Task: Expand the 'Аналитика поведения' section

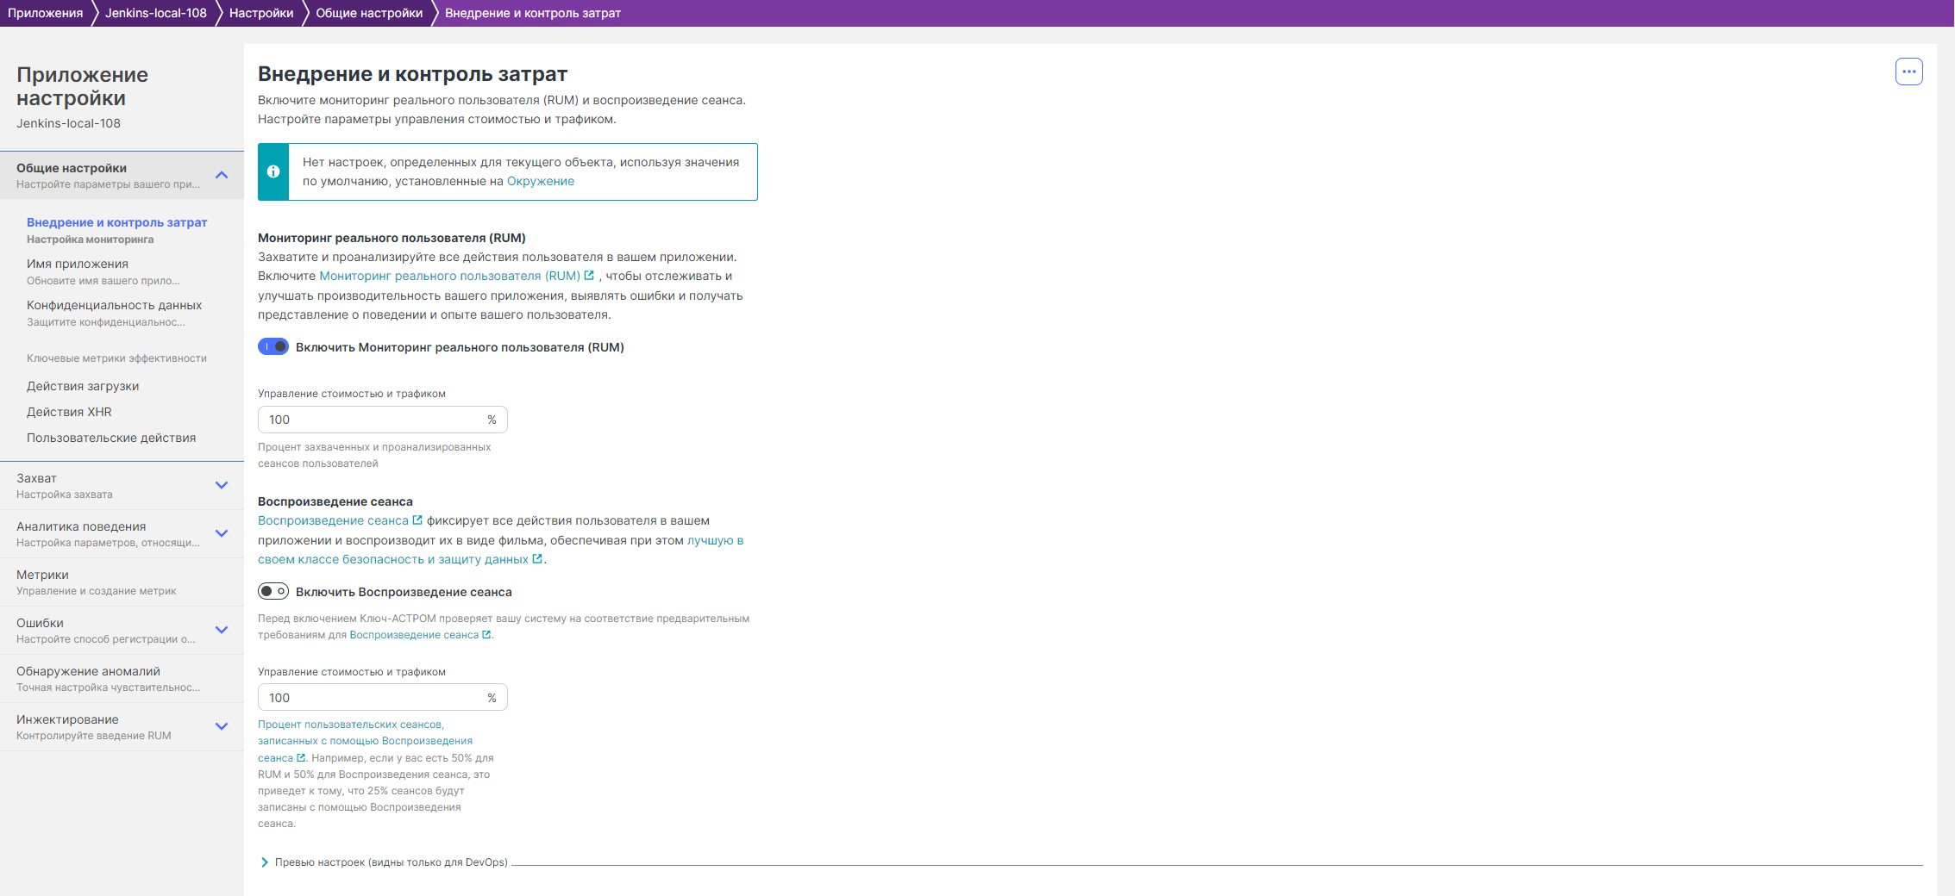Action: (x=222, y=533)
